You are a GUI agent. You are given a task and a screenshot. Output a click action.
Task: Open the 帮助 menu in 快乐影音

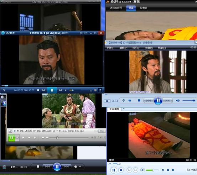162,48
